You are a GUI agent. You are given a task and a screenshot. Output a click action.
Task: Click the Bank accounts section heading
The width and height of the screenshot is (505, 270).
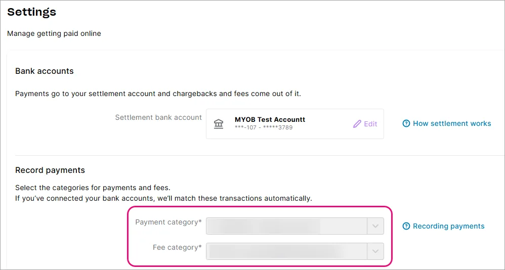coord(45,71)
